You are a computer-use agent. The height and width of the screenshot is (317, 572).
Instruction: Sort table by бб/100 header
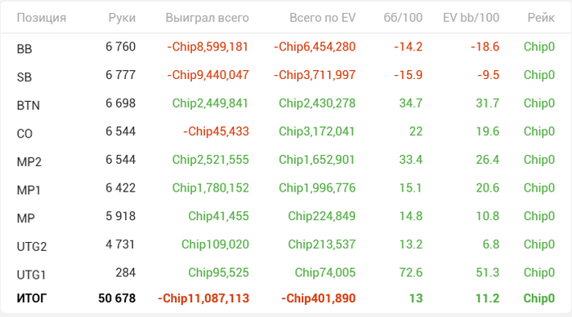(403, 17)
